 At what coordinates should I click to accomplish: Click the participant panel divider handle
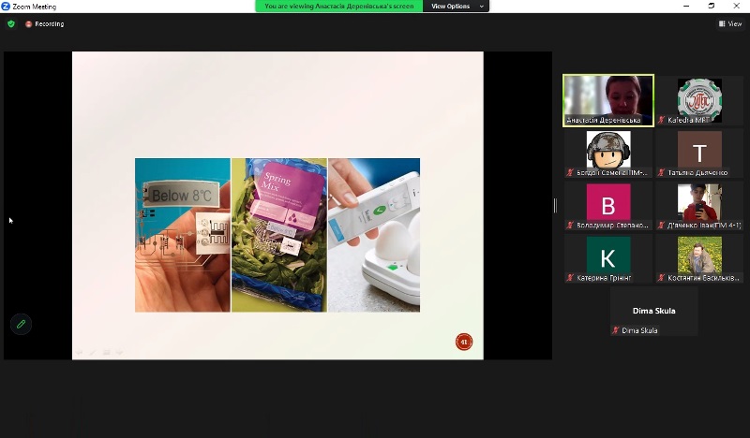click(x=555, y=205)
